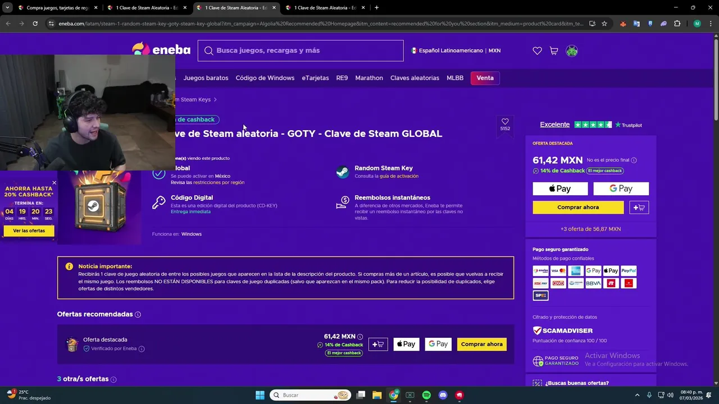Image resolution: width=719 pixels, height=404 pixels.
Task: Open 'MLBB' nav item
Action: click(x=455, y=78)
